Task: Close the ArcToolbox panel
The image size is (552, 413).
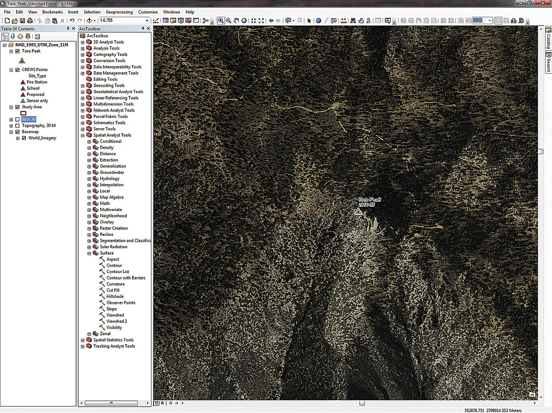Action: click(x=148, y=29)
